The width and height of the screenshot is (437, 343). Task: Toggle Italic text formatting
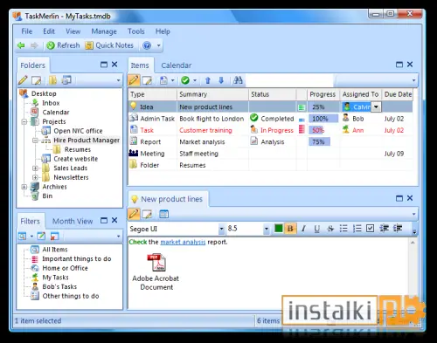pyautogui.click(x=303, y=229)
